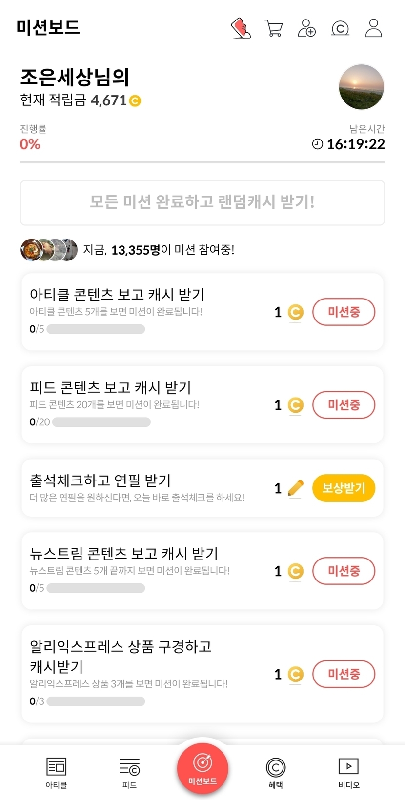Open the 혜택 tab
The width and height of the screenshot is (405, 800).
276,773
